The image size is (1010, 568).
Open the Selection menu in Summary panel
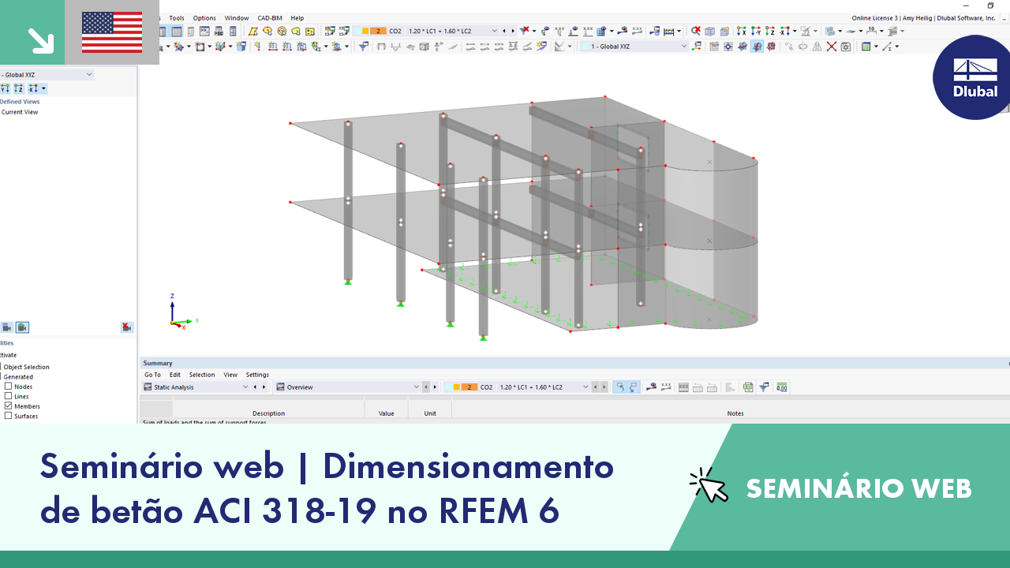tap(202, 375)
